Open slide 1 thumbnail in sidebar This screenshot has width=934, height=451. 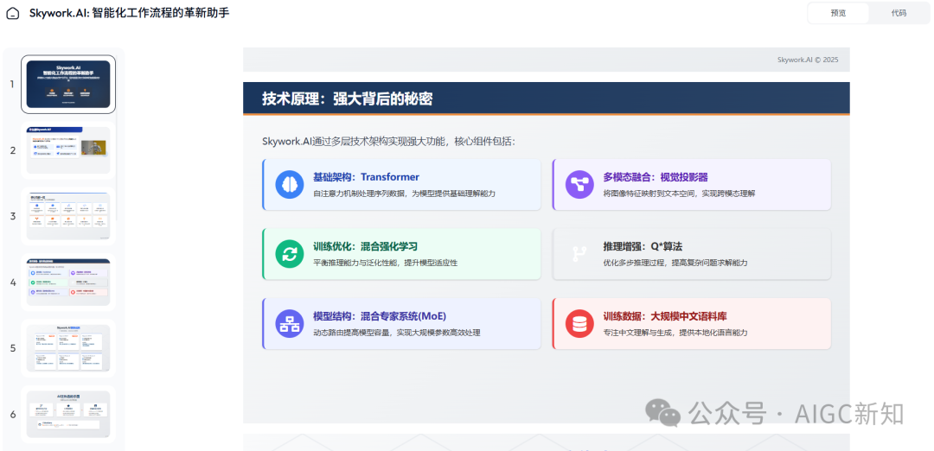68,84
